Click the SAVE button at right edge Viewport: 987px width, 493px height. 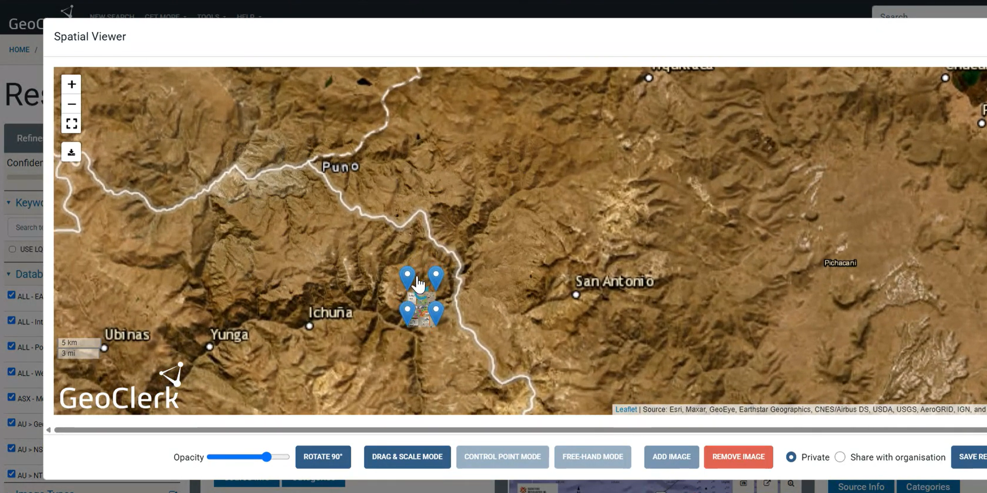coord(969,457)
